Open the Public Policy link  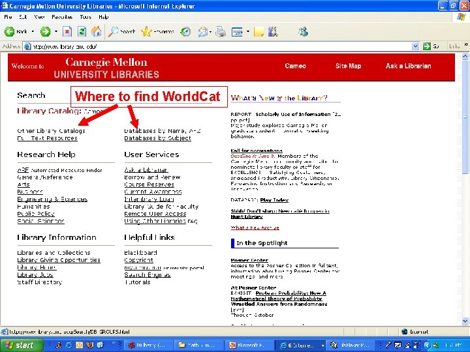tap(36, 214)
